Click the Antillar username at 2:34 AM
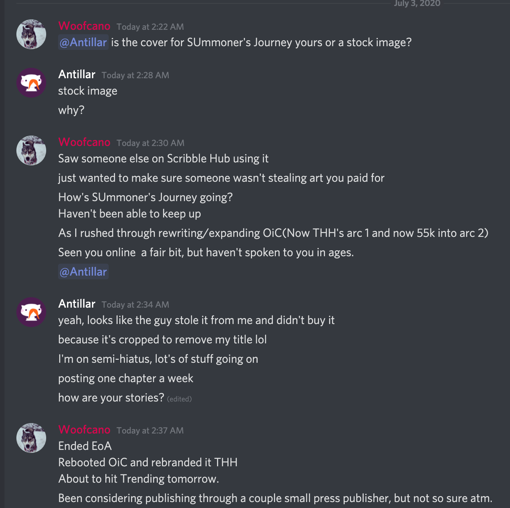Screen dimensions: 510x508 77,304
